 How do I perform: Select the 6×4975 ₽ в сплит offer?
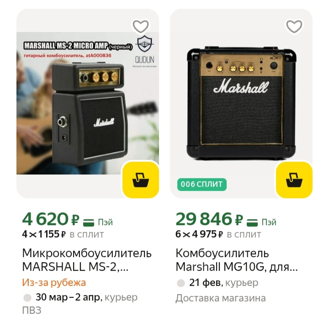coord(218,234)
